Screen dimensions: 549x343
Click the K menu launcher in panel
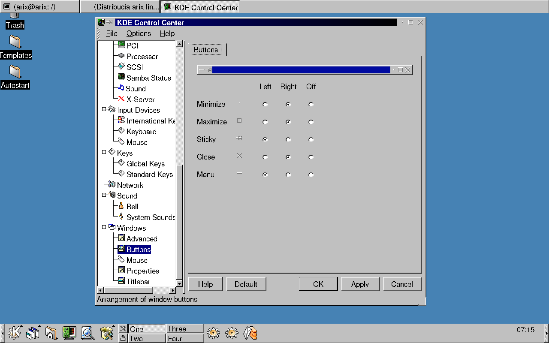click(x=15, y=333)
